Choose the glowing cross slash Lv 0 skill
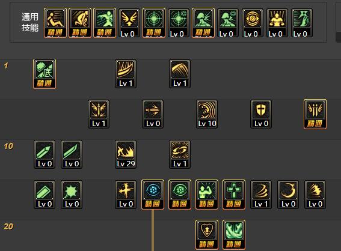The height and width of the screenshot is (251, 341). pos(126,195)
